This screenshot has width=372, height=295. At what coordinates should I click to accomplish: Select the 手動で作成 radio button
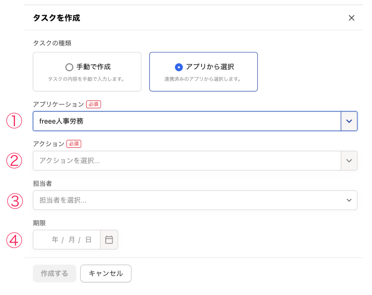[69, 67]
